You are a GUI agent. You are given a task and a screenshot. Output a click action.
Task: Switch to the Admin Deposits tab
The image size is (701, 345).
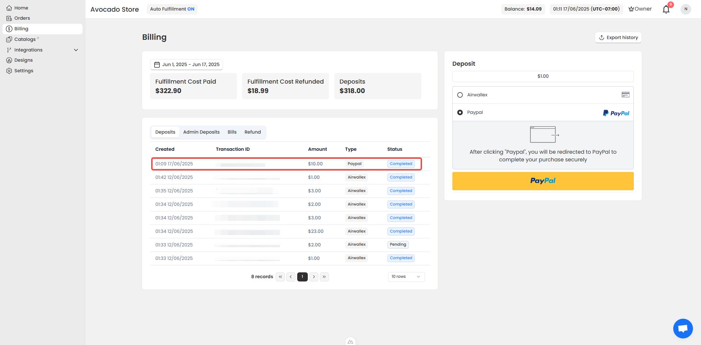tap(201, 132)
